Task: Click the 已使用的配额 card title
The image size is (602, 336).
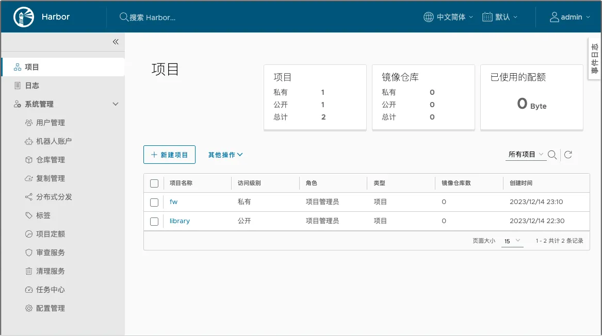Action: tap(518, 77)
